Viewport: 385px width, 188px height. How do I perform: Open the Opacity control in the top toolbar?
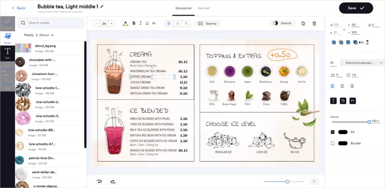tap(282, 23)
